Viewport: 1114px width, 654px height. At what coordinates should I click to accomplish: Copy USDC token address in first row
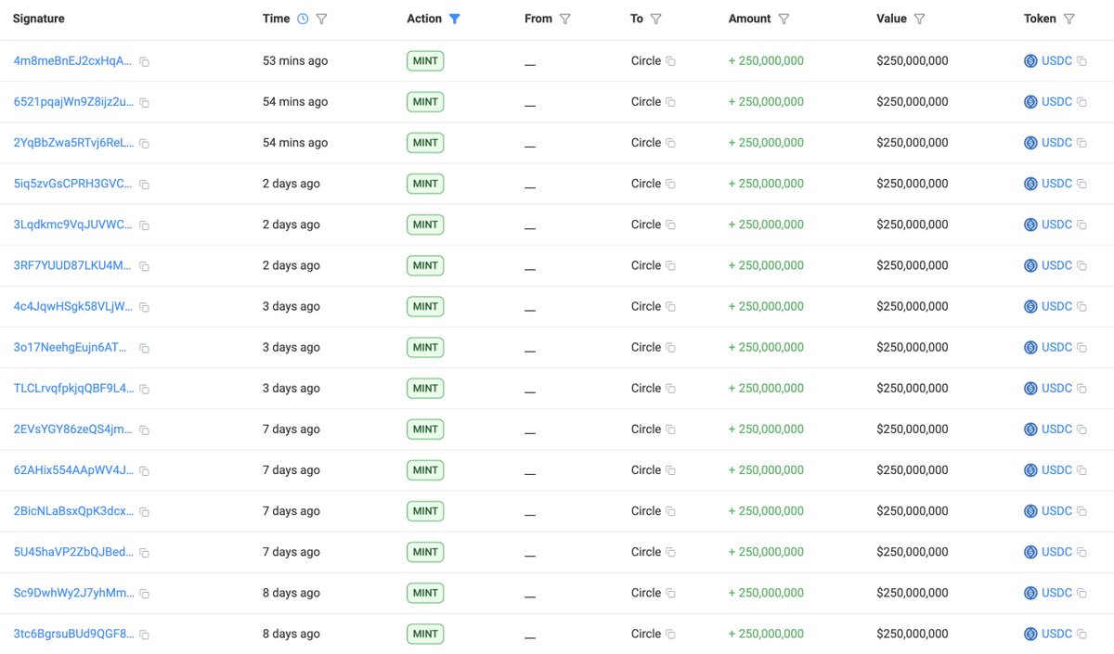pyautogui.click(x=1082, y=61)
